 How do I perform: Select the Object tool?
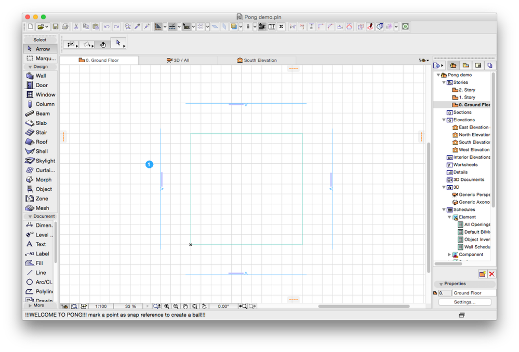pyautogui.click(x=40, y=189)
